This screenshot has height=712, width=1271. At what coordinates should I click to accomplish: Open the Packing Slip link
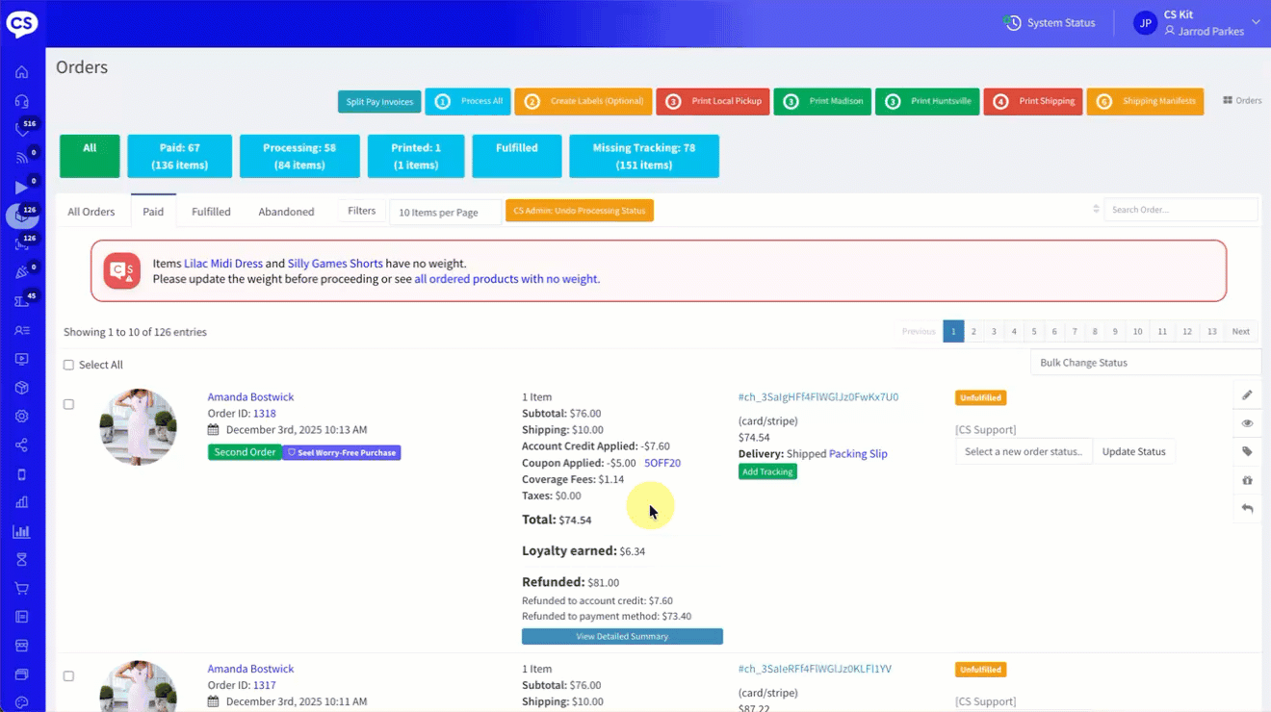858,454
